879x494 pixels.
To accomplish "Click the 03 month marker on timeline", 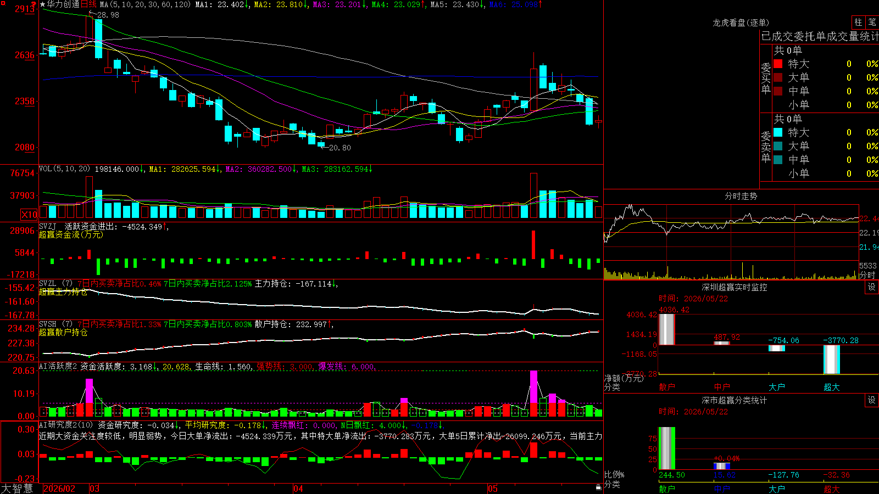I will 94,489.
